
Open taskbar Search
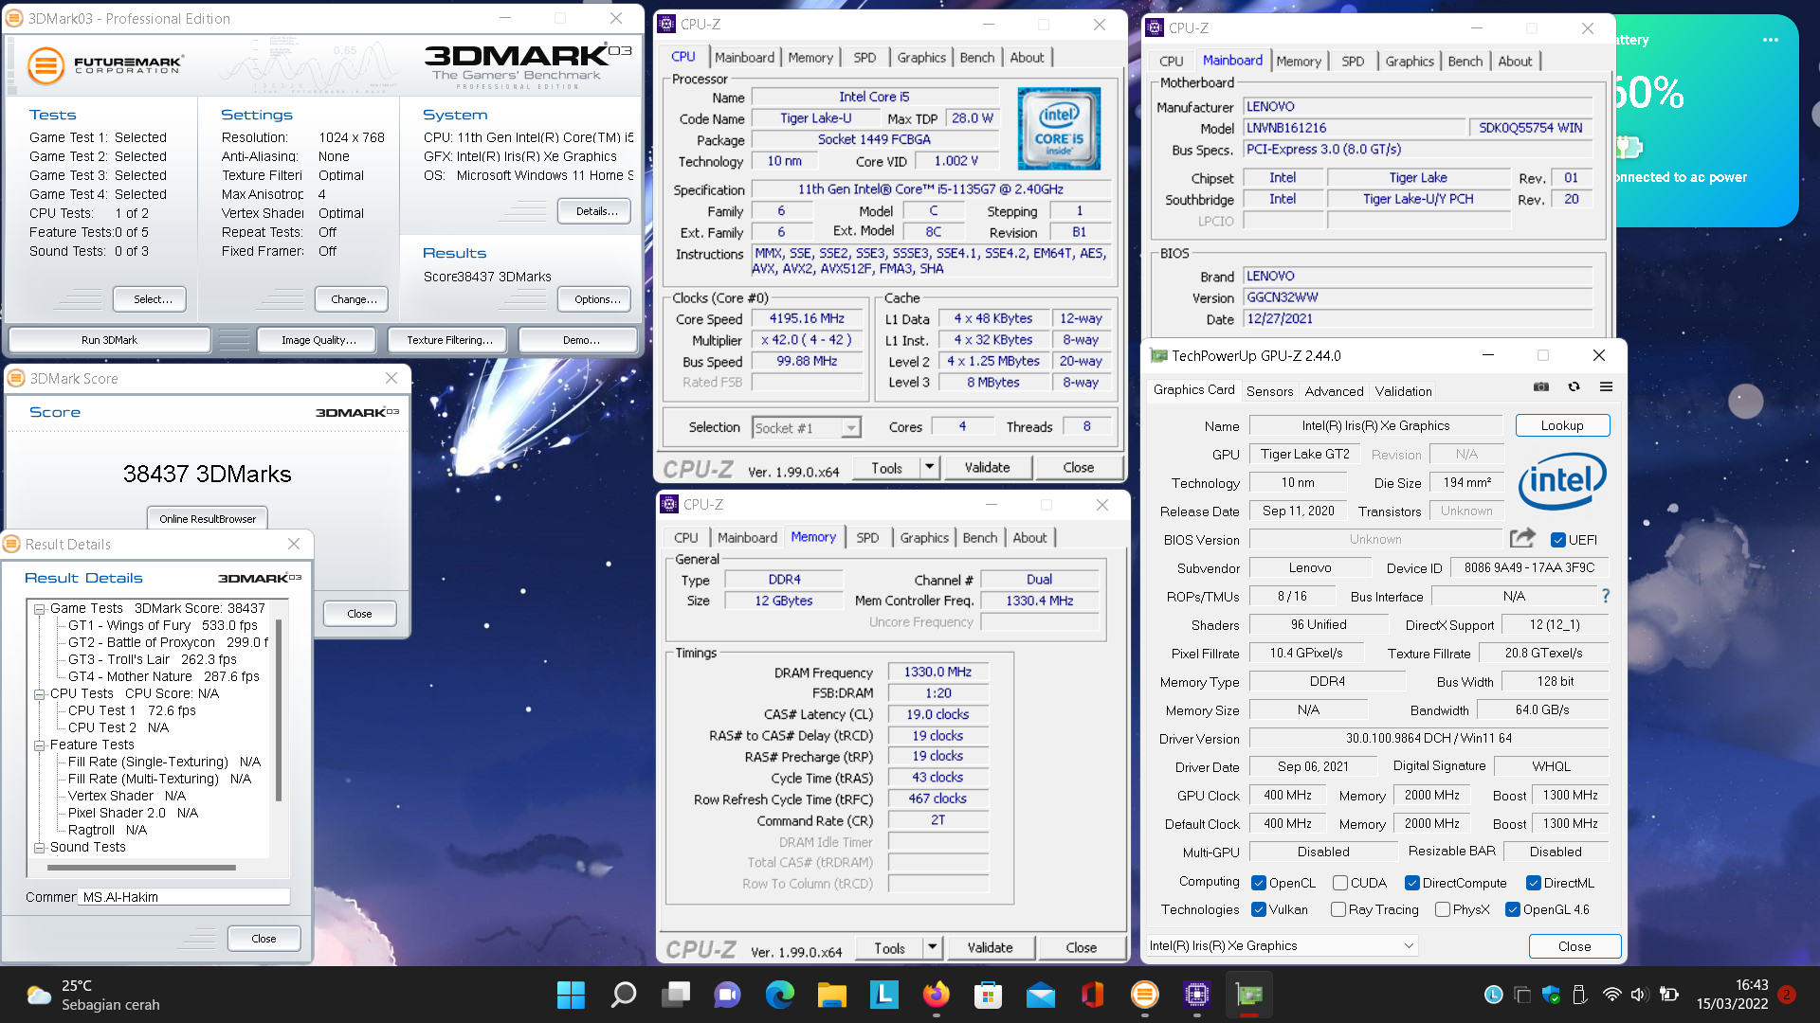point(623,995)
